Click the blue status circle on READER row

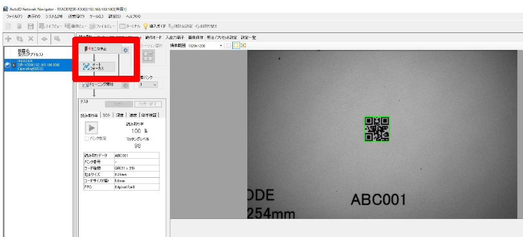coord(8,65)
